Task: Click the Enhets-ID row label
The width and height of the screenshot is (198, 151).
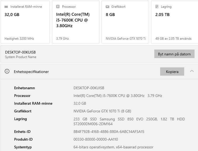Action: click(22, 132)
